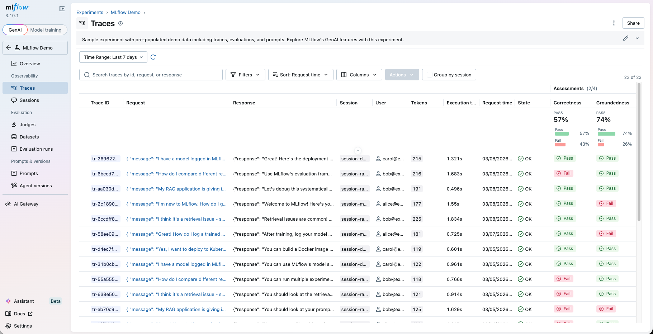Image resolution: width=653 pixels, height=334 pixels.
Task: Click the pencil icon to edit experiment description
Action: [626, 38]
